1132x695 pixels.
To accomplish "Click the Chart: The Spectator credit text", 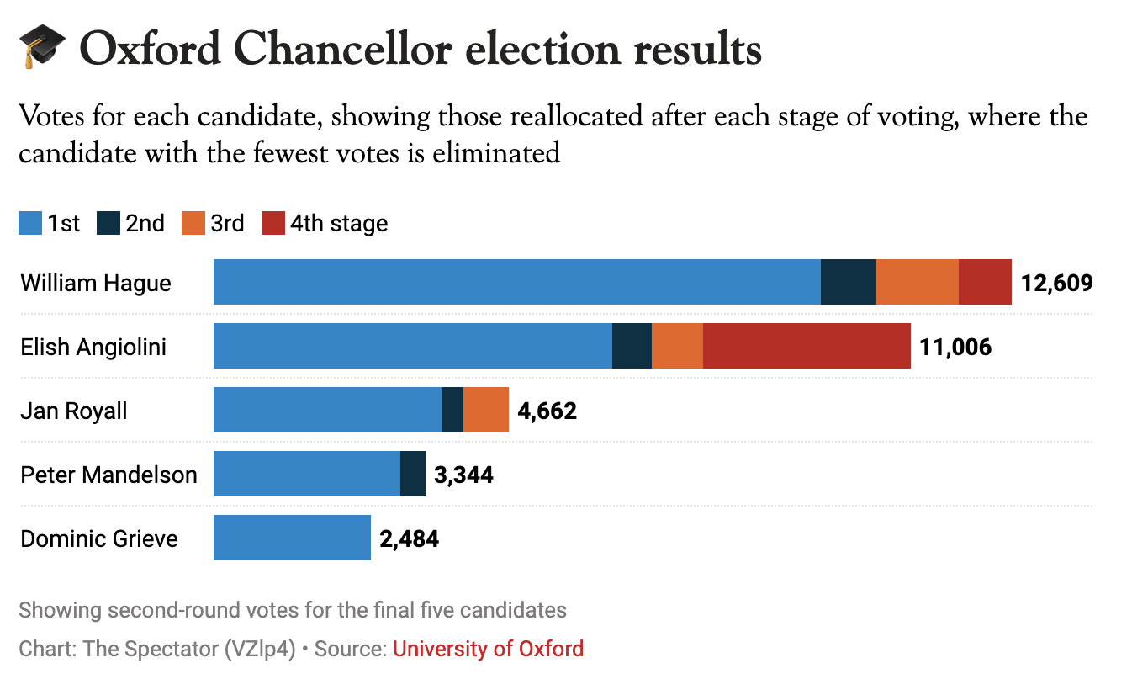I will [x=157, y=650].
